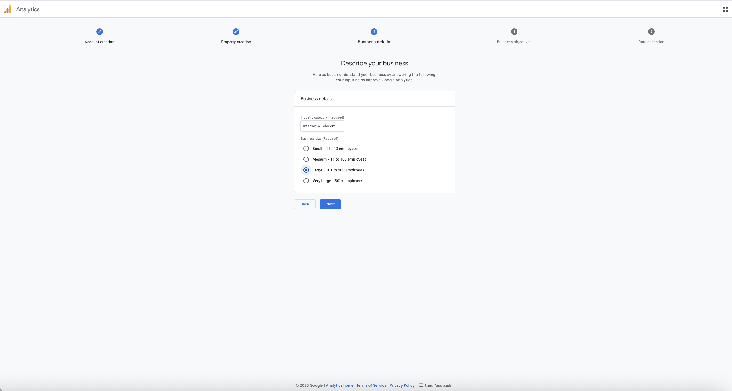Click the Internet & Telecom dropdown arrow

(x=338, y=126)
